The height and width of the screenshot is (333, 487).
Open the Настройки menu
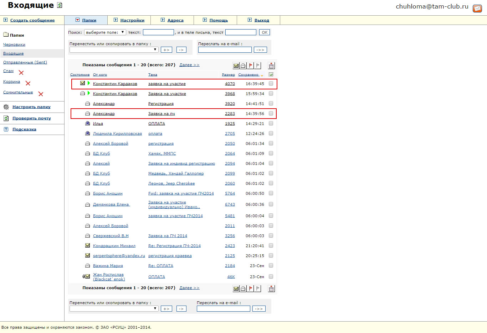click(x=132, y=20)
